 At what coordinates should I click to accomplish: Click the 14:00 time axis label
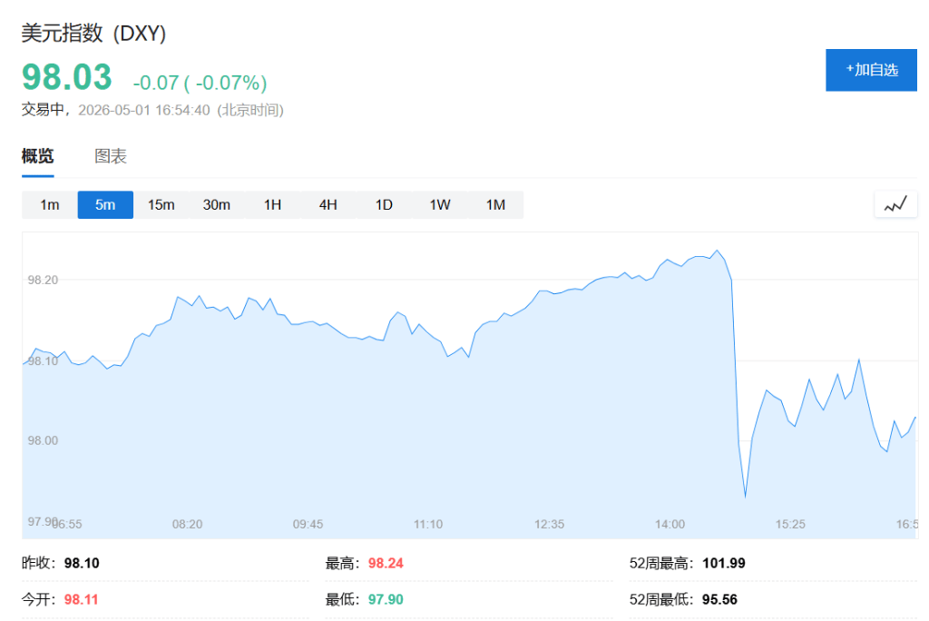coord(670,525)
